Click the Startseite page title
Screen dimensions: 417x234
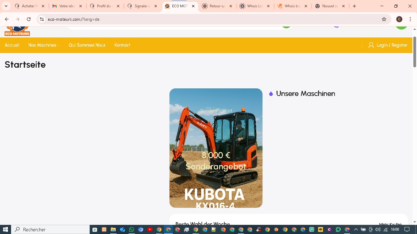pyautogui.click(x=25, y=65)
